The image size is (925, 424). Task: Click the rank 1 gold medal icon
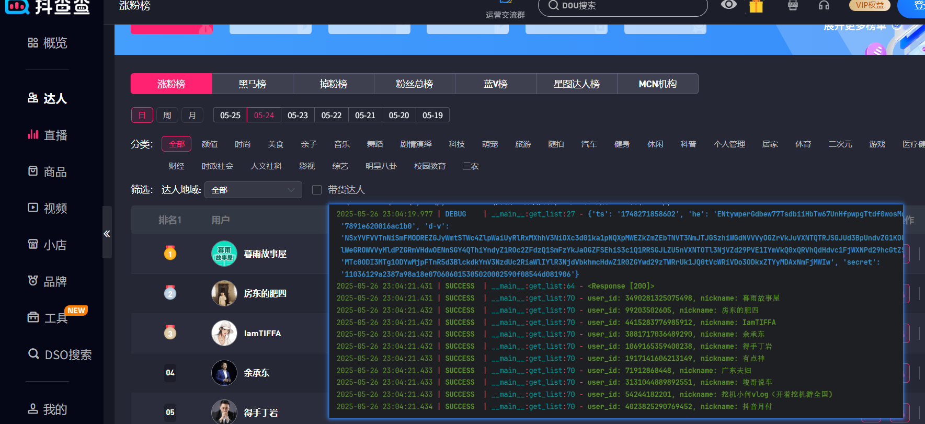[x=170, y=253]
